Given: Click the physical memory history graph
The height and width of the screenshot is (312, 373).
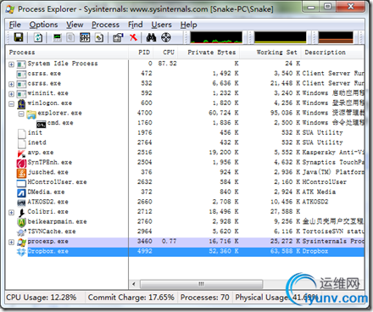Looking at the screenshot, I should (336, 37).
